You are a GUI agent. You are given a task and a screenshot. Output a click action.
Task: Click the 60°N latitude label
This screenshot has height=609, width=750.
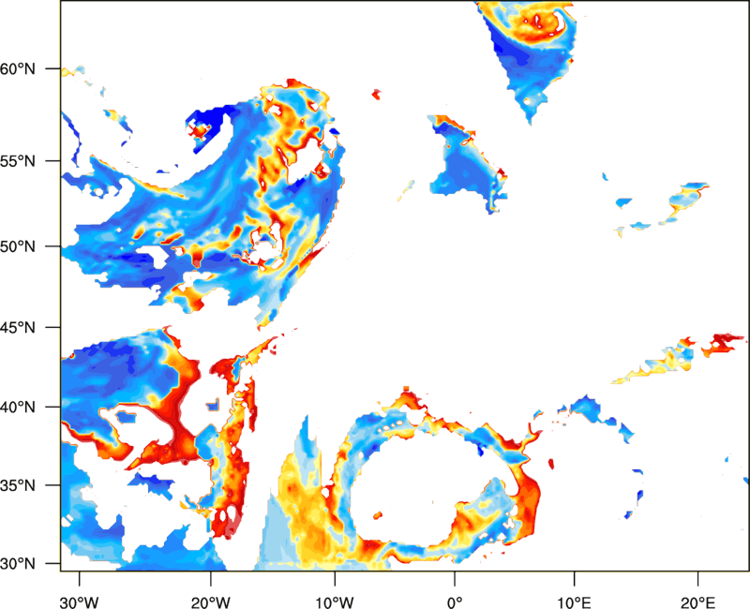tap(18, 68)
